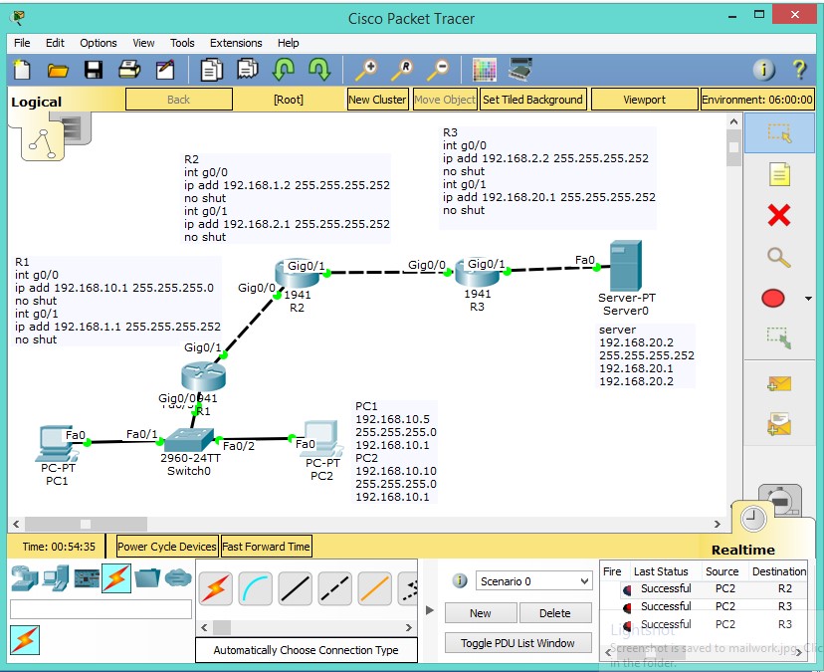Open the Scenario 0 dropdown
Viewport: 824px width, 672px height.
click(532, 580)
